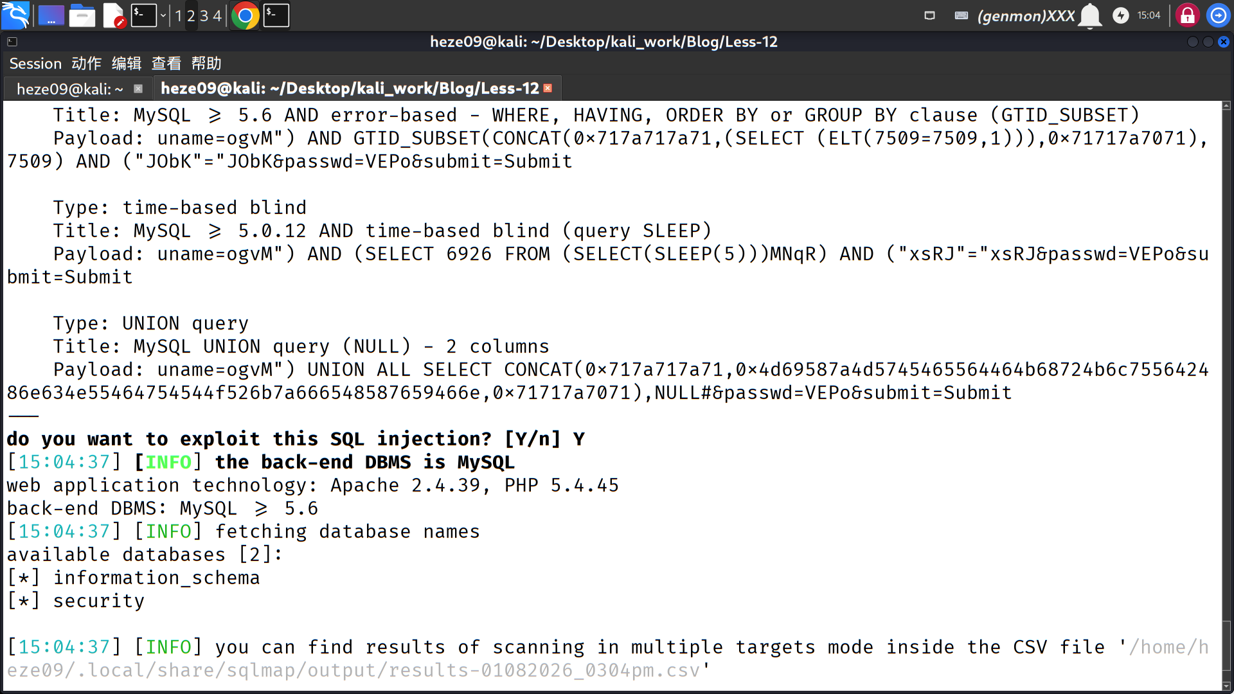This screenshot has height=694, width=1234.
Task: Open the 查看 menu
Action: click(166, 64)
